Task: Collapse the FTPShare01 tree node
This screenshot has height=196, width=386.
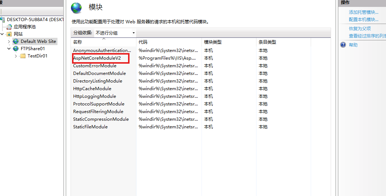Action: click(x=9, y=49)
